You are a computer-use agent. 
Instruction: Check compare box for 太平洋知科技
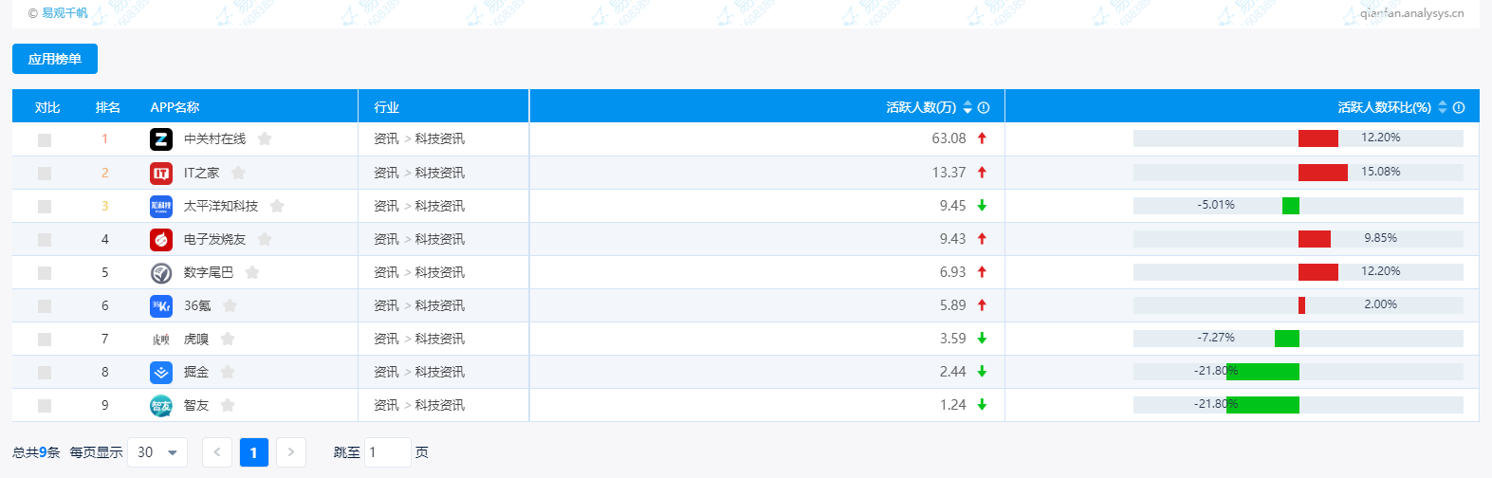click(x=45, y=206)
